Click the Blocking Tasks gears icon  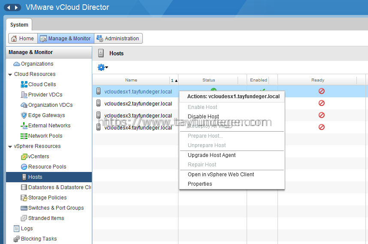click(x=17, y=239)
